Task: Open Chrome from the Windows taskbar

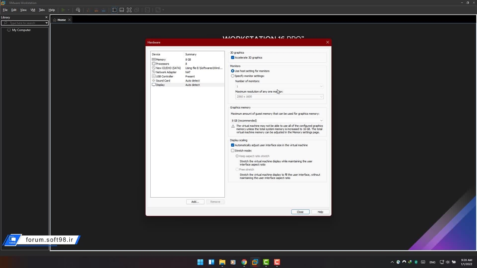Action: pyautogui.click(x=244, y=262)
